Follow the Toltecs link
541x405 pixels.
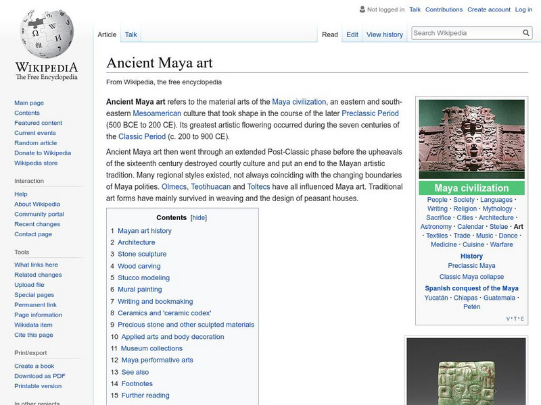coord(258,187)
